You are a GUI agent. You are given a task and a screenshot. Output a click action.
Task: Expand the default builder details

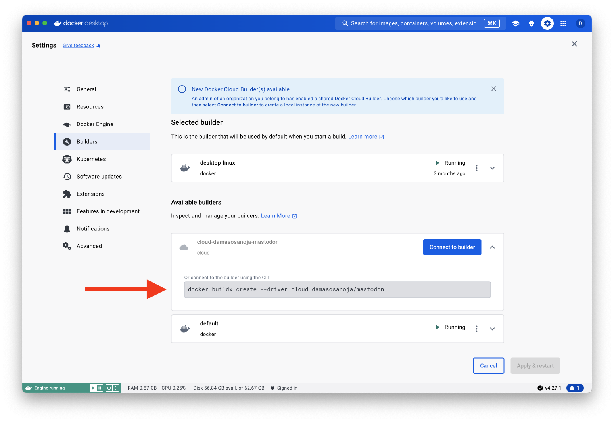click(492, 329)
